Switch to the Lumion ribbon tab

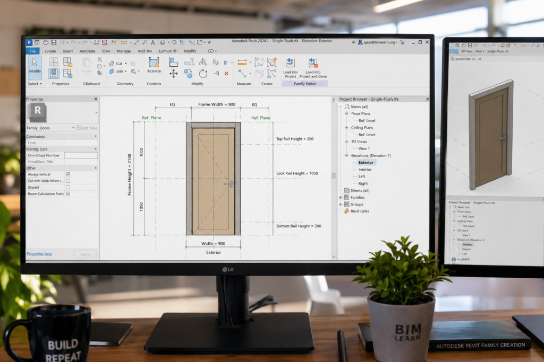coord(167,51)
